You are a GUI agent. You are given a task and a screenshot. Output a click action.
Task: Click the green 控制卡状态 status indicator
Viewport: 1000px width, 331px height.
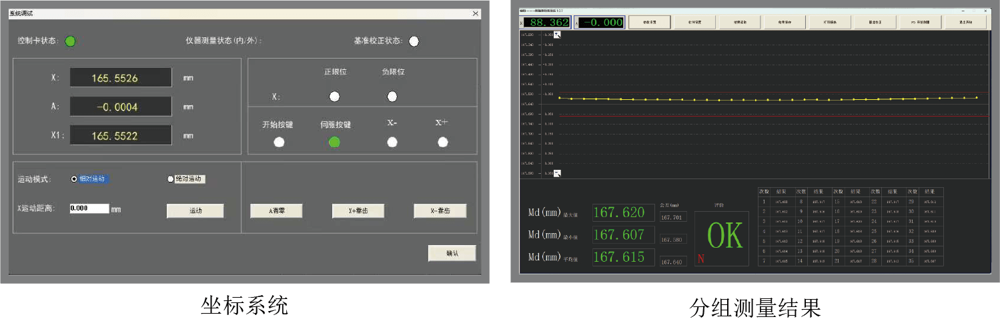click(x=70, y=41)
